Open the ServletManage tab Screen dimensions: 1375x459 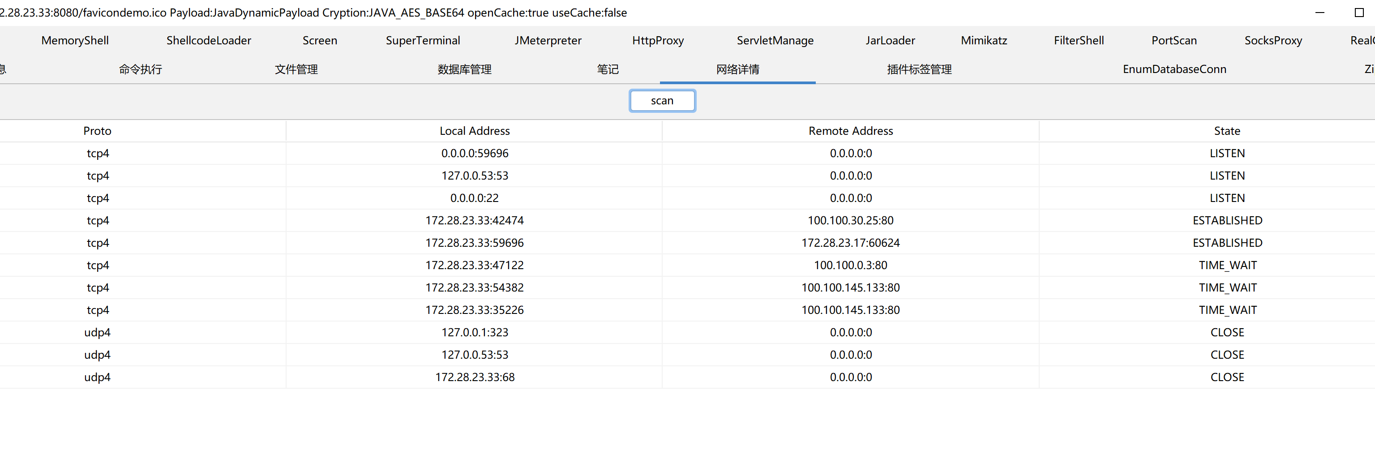[x=775, y=41]
